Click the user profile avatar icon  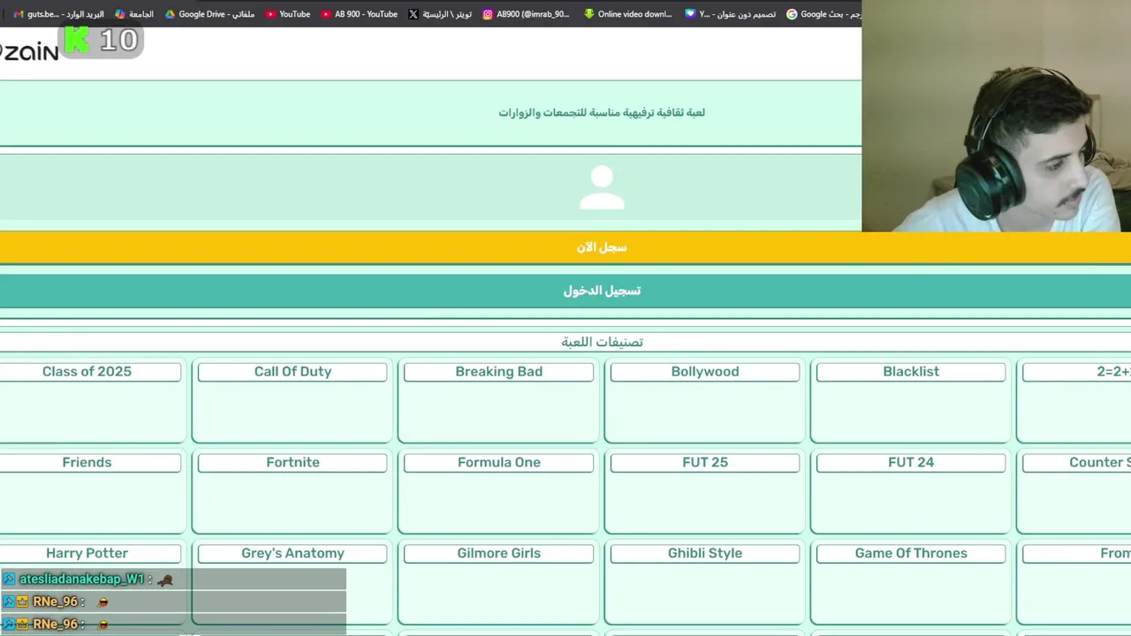point(602,188)
